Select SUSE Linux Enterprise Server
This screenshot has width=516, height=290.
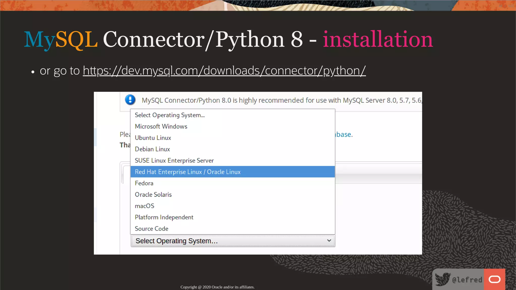174,160
